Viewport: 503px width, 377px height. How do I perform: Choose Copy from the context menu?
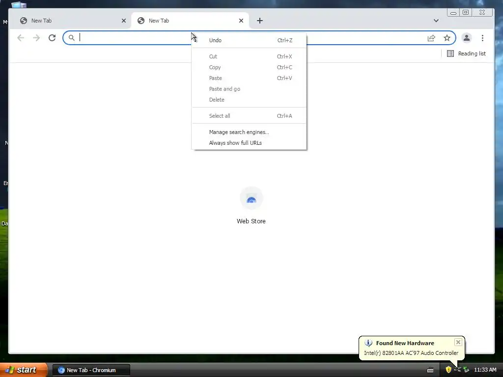click(x=249, y=67)
